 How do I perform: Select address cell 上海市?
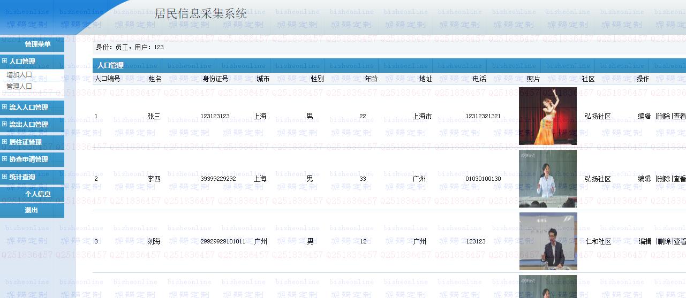coord(423,116)
